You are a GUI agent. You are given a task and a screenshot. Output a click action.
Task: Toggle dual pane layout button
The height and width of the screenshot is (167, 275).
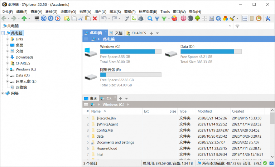[245, 19]
